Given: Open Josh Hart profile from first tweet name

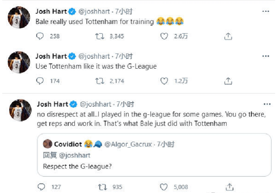Looking at the screenshot, I should tap(51, 11).
